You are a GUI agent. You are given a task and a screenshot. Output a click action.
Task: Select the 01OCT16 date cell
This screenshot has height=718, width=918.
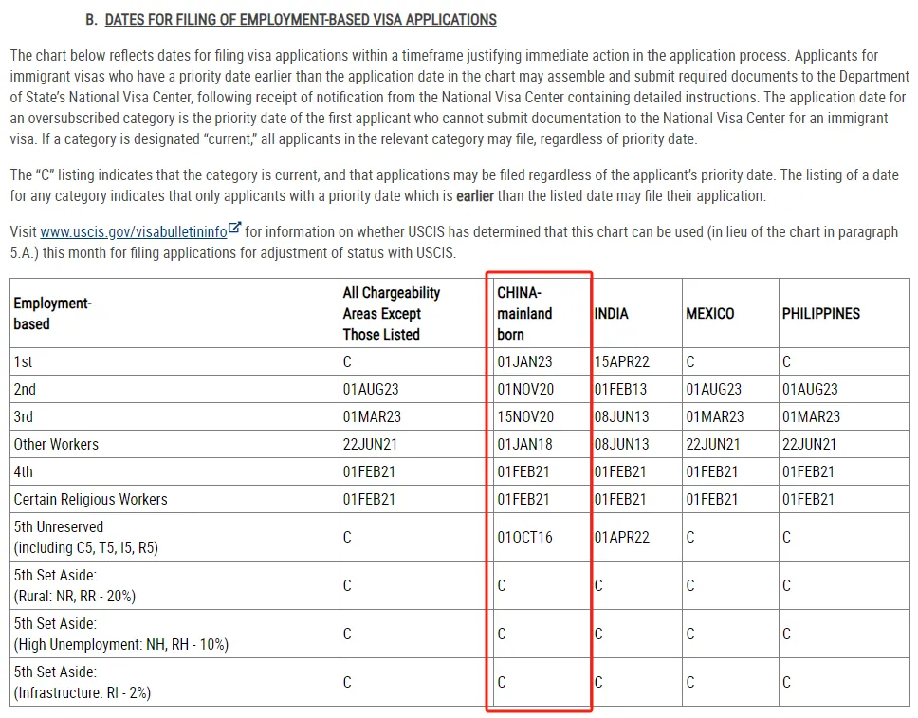tap(525, 537)
